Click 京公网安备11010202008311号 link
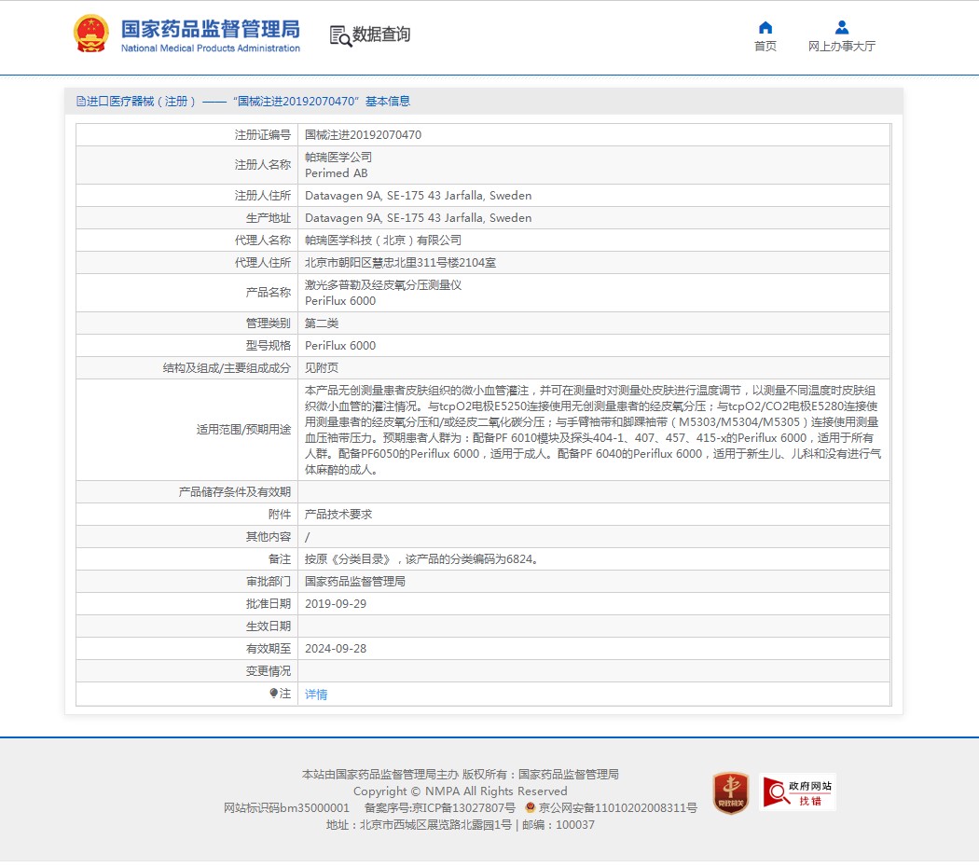The image size is (979, 867). [617, 807]
